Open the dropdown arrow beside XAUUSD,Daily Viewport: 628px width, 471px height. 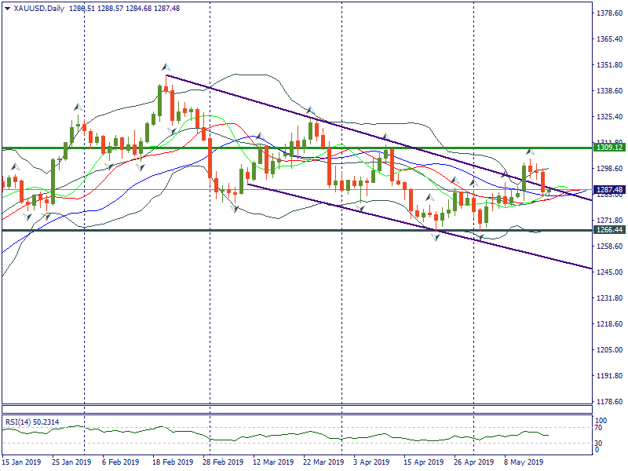click(7, 9)
